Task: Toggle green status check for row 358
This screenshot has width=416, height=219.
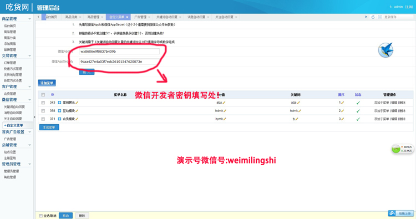Action: point(358,111)
